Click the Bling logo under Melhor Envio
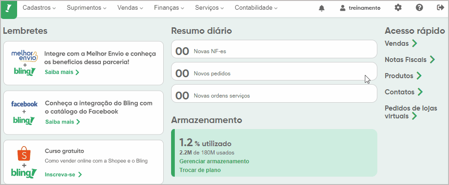 (x=24, y=71)
